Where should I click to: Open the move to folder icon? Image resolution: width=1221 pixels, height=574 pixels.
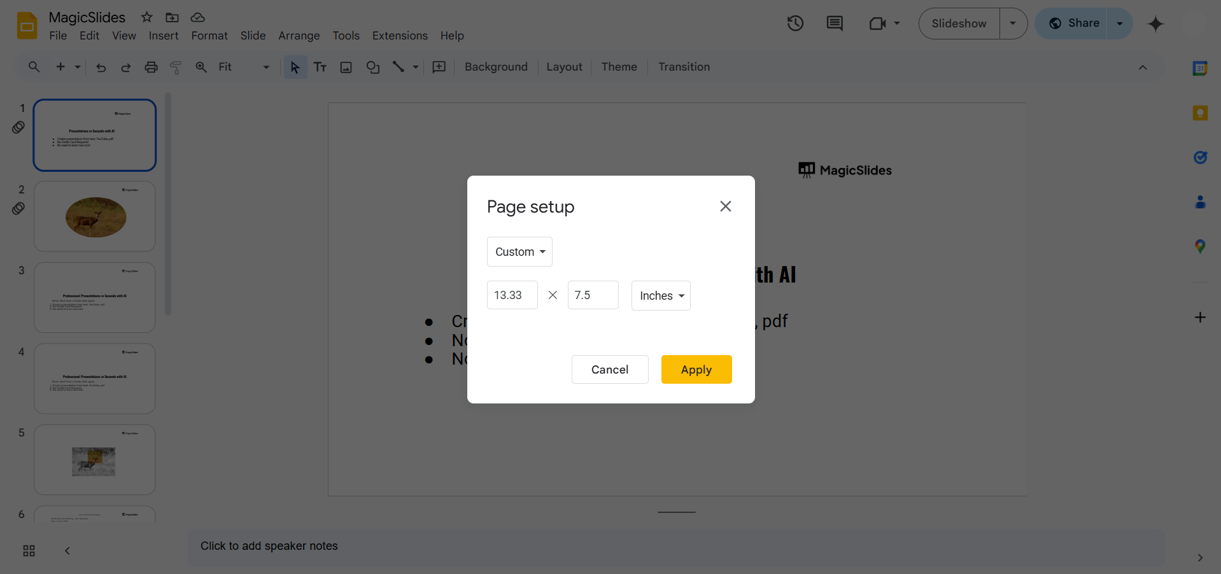pos(172,17)
